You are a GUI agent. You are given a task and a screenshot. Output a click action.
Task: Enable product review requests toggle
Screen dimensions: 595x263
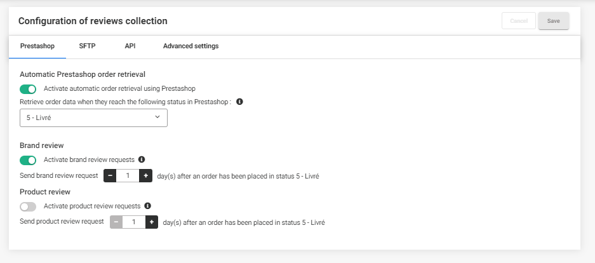coord(28,206)
